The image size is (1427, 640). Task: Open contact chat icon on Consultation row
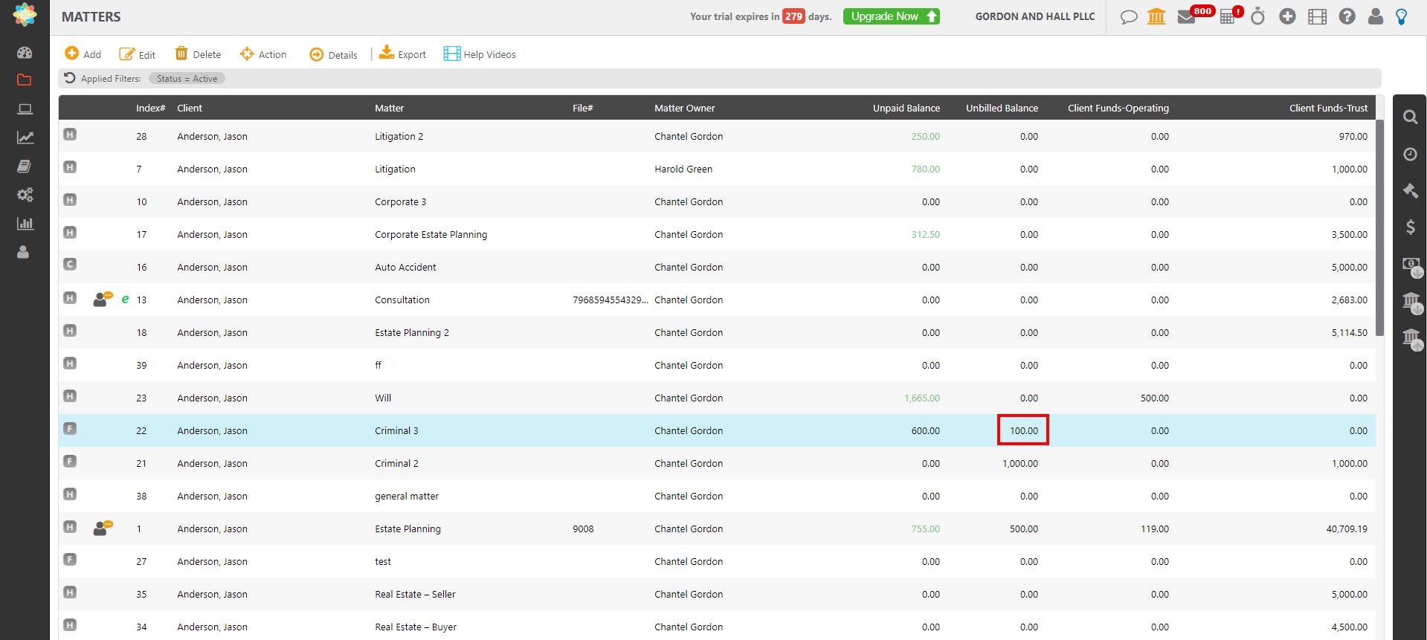click(x=103, y=299)
